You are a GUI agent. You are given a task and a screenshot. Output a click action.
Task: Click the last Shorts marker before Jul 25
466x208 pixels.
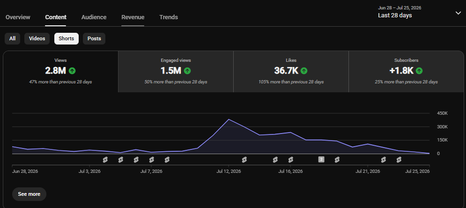pos(399,160)
